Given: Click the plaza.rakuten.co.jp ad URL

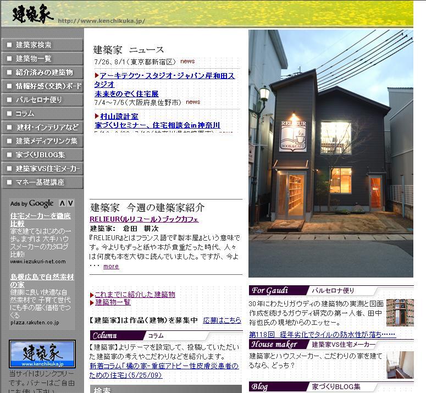Looking at the screenshot, I should point(35,323).
